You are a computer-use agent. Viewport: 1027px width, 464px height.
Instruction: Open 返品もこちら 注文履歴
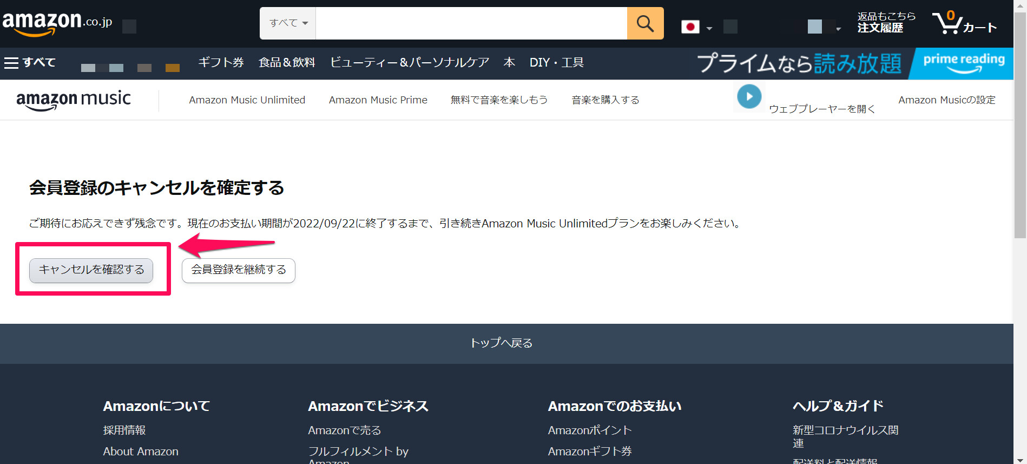click(x=886, y=22)
